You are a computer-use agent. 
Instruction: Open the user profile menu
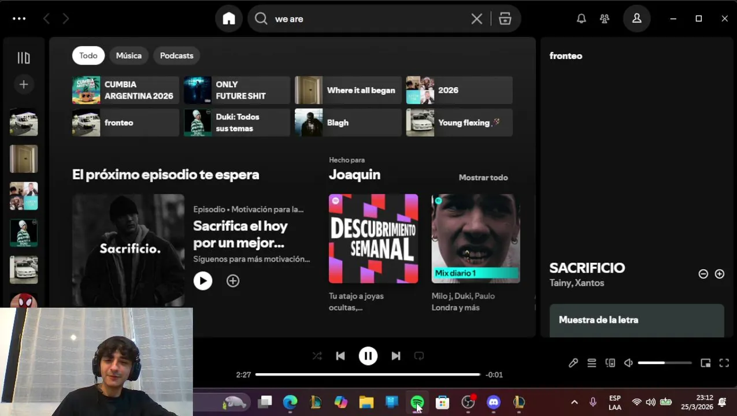click(x=636, y=19)
